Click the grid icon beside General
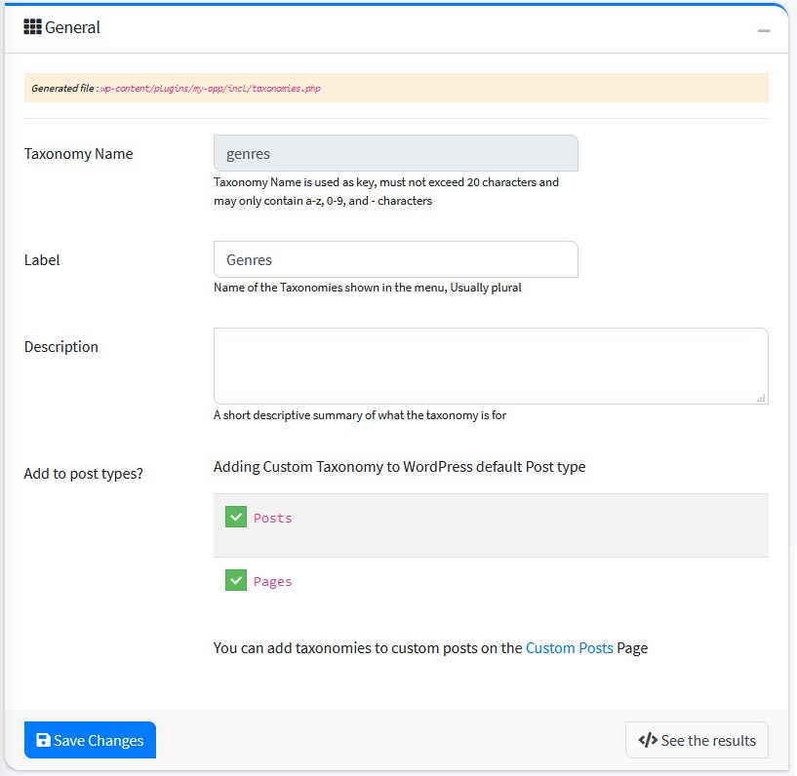Viewport: 797px width, 776px height. click(x=32, y=26)
